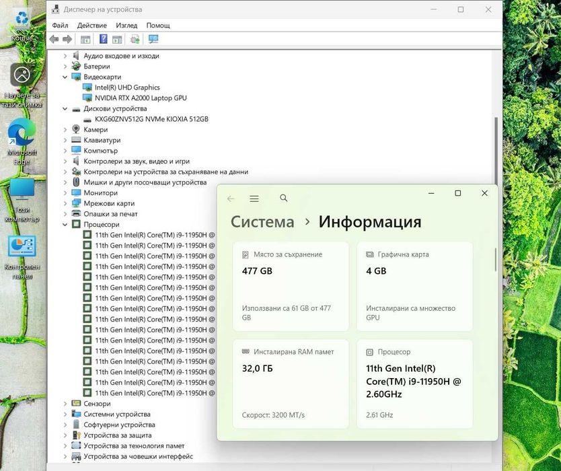Click the hamburger menu icon in Settings
The height and width of the screenshot is (471, 561).
pos(254,198)
